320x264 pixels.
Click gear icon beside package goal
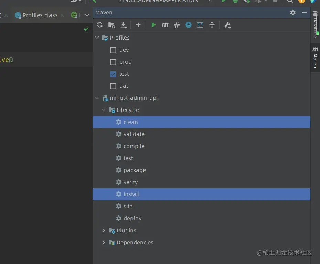[119, 170]
